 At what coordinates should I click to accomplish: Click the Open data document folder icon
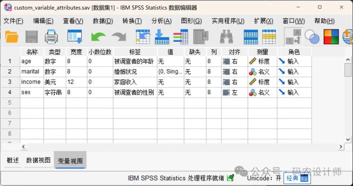point(12,36)
